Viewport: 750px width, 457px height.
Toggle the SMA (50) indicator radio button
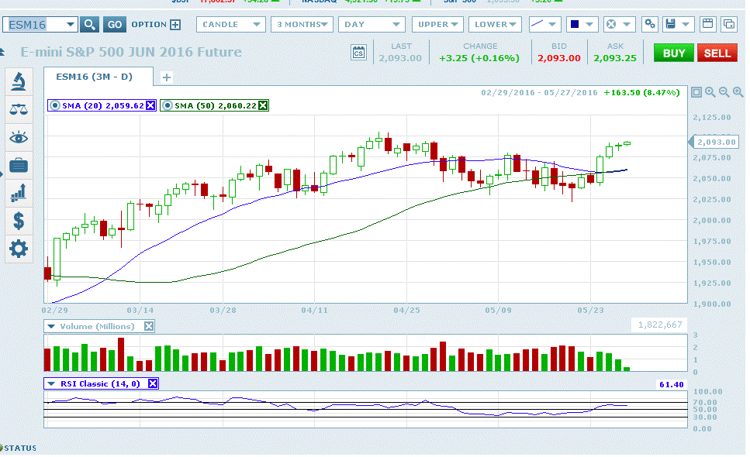[x=167, y=105]
